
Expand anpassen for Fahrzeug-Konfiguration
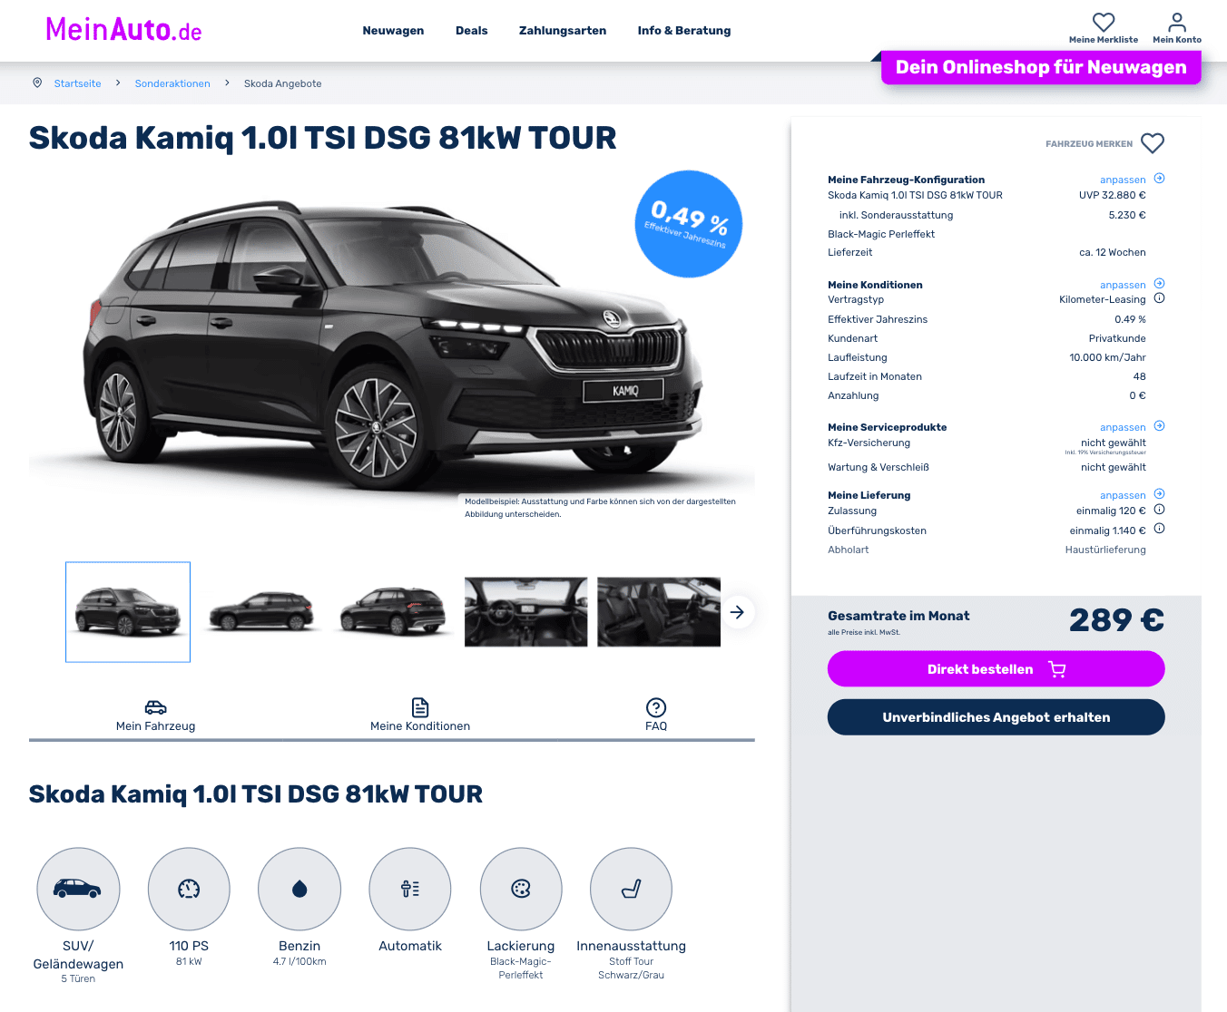coord(1132,180)
